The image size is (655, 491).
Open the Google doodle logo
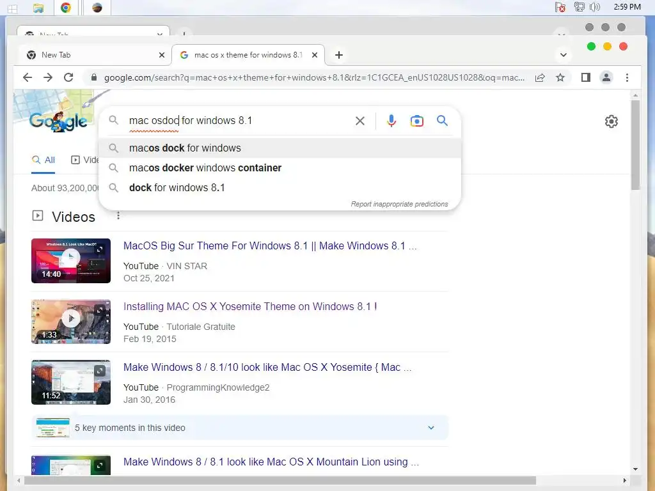coord(57,121)
